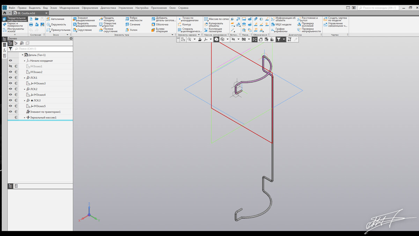The image size is (419, 236).
Task: Select the Контур tool
Action: point(184,24)
